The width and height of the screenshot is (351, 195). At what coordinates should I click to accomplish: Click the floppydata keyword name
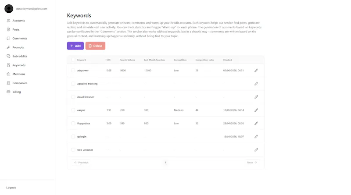click(83, 124)
